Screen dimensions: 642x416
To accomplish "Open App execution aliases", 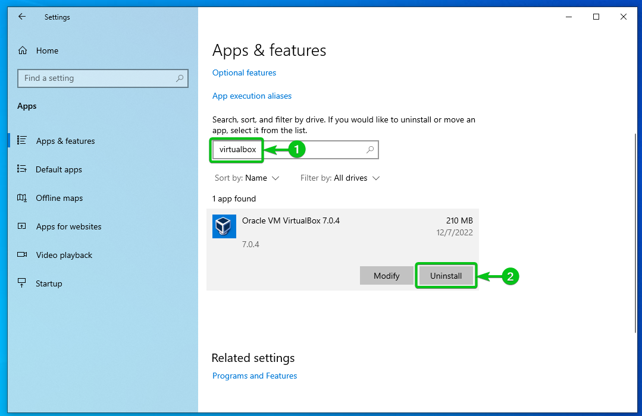I will click(x=252, y=96).
